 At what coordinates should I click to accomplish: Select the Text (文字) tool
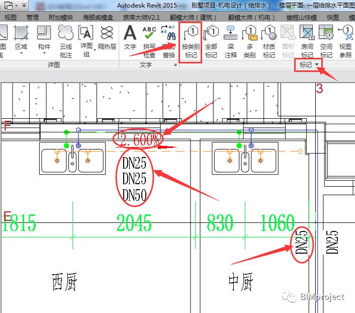pos(130,37)
